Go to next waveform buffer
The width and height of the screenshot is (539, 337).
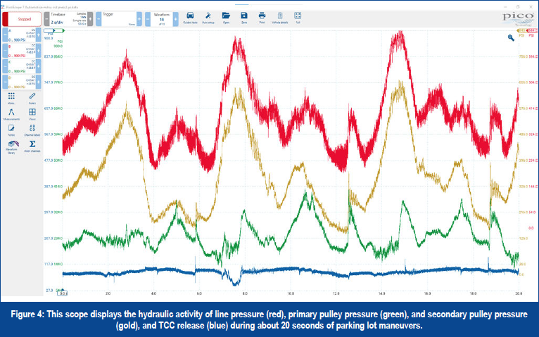176,19
